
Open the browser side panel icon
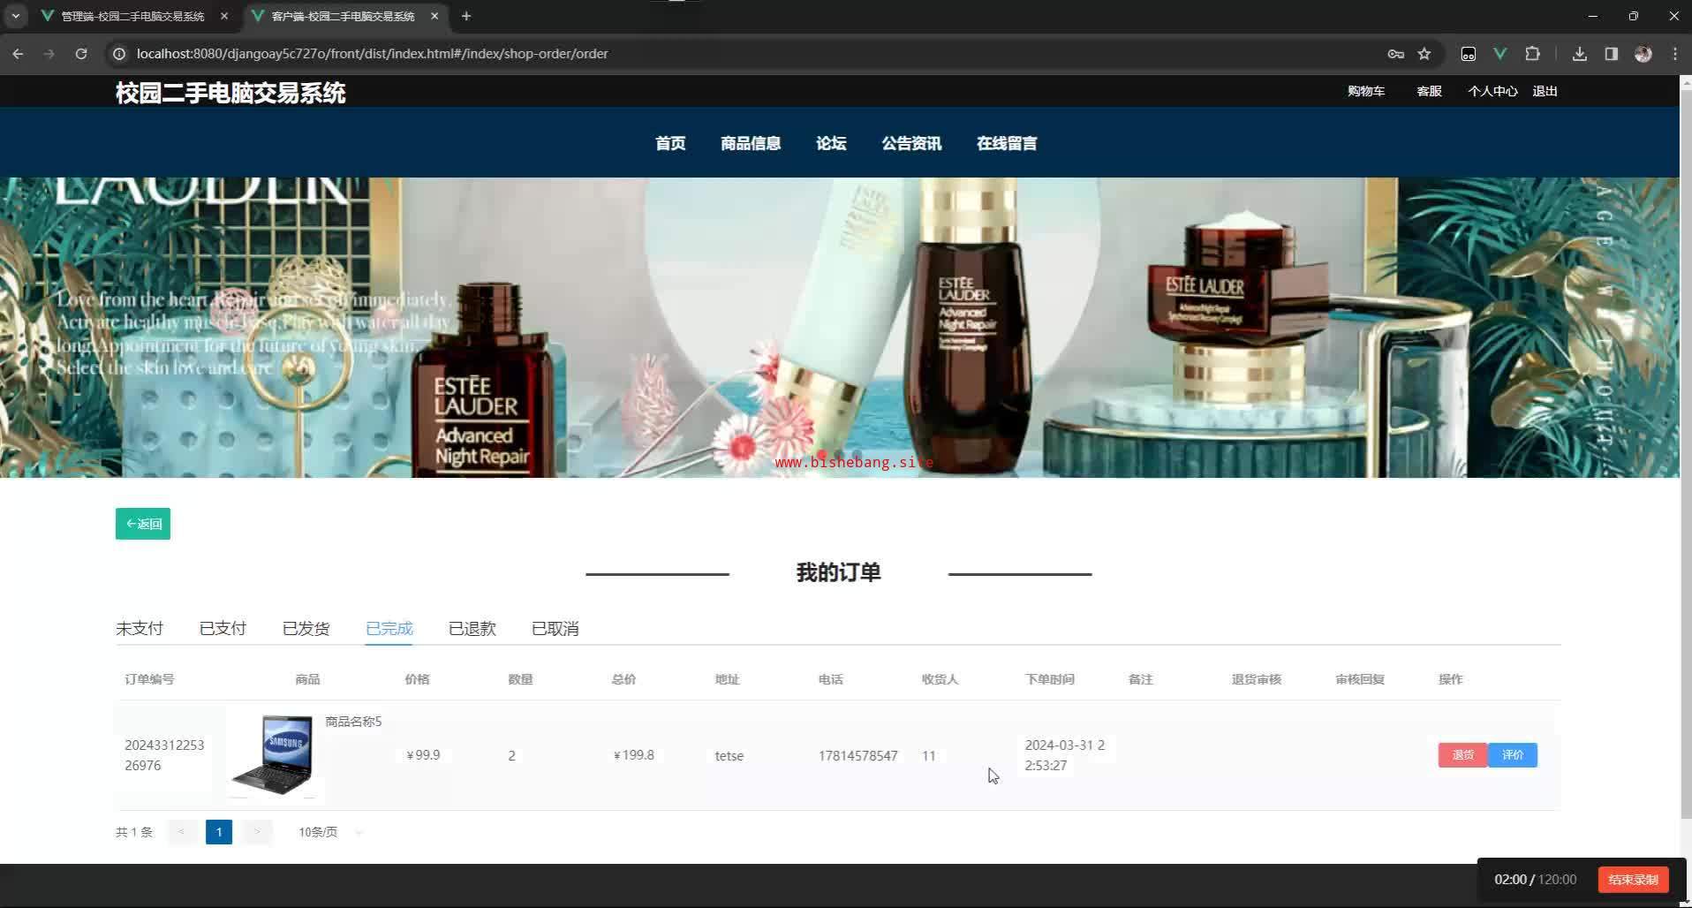click(x=1612, y=54)
